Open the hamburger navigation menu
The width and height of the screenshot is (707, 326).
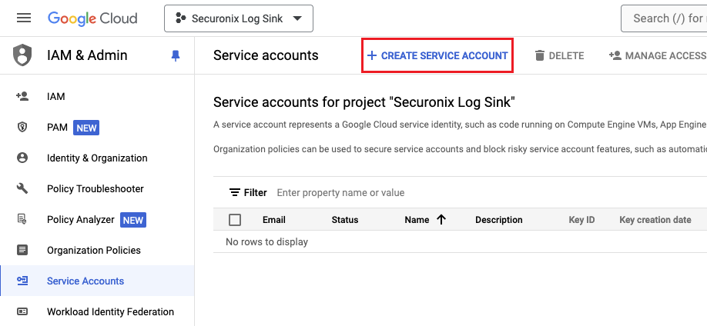pyautogui.click(x=23, y=18)
